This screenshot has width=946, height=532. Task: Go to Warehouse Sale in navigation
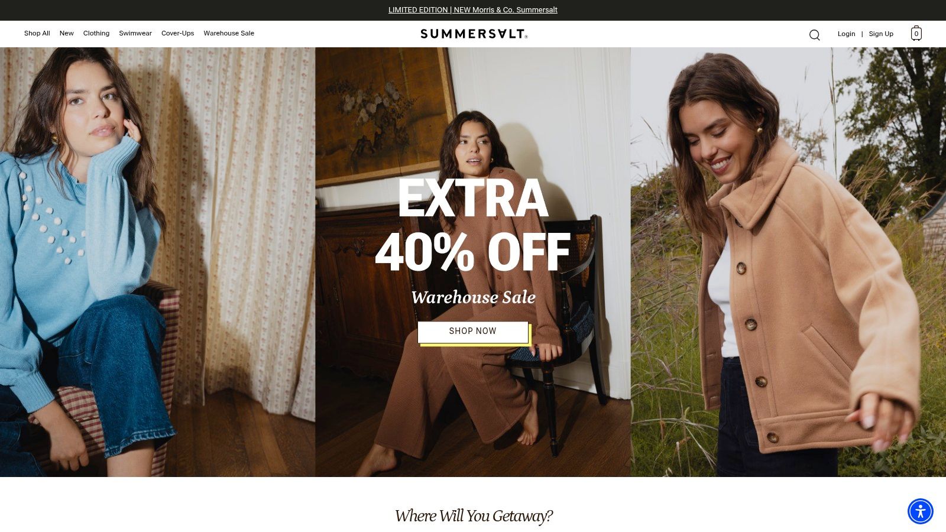click(229, 33)
